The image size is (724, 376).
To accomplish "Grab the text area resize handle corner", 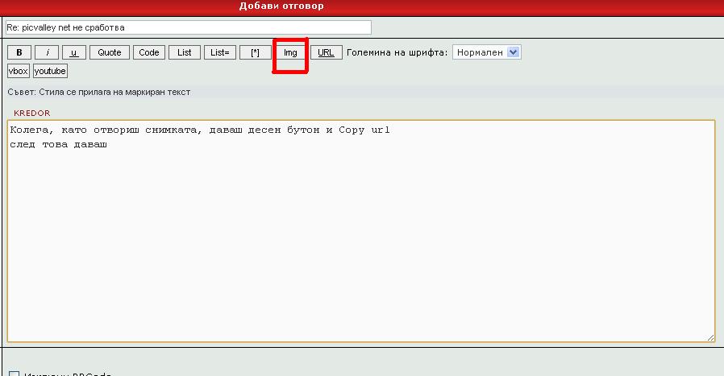I will pyautogui.click(x=710, y=337).
